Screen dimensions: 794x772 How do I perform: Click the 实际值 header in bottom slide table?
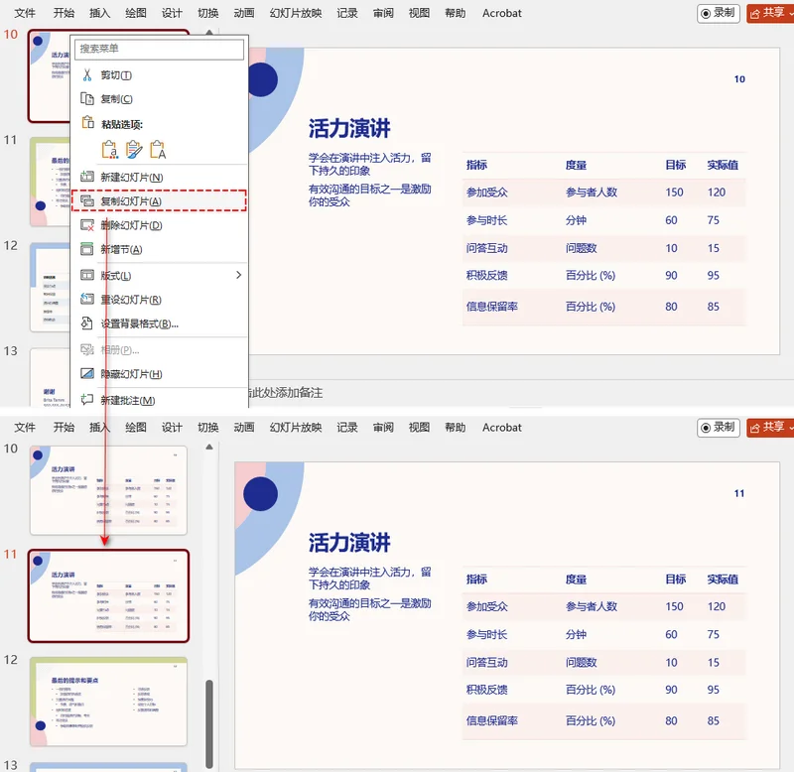point(723,579)
